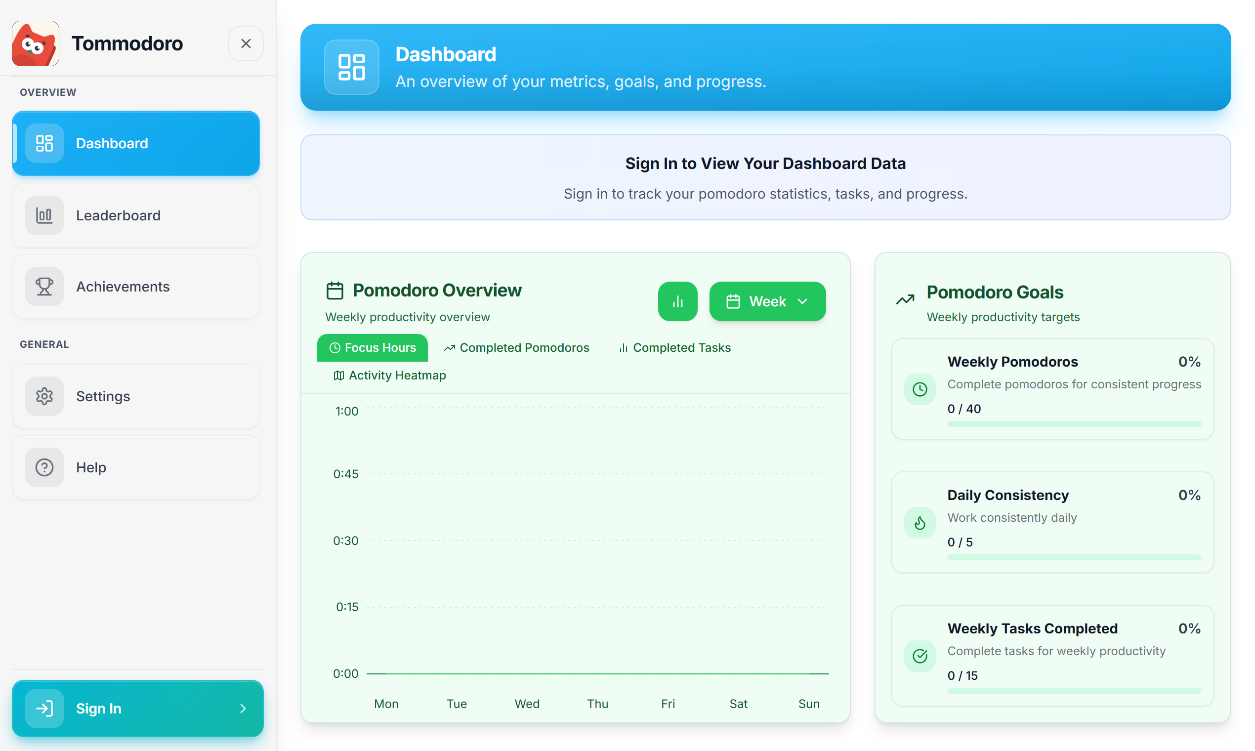Click the Settings gear icon
This screenshot has width=1255, height=751.
tap(44, 396)
